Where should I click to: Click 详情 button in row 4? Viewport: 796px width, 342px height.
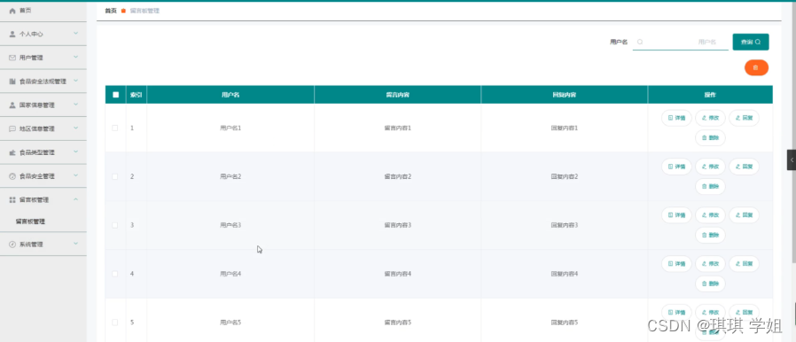(676, 264)
